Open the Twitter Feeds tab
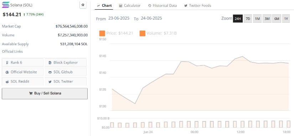The height and width of the screenshot is (136, 294). [x=198, y=6]
